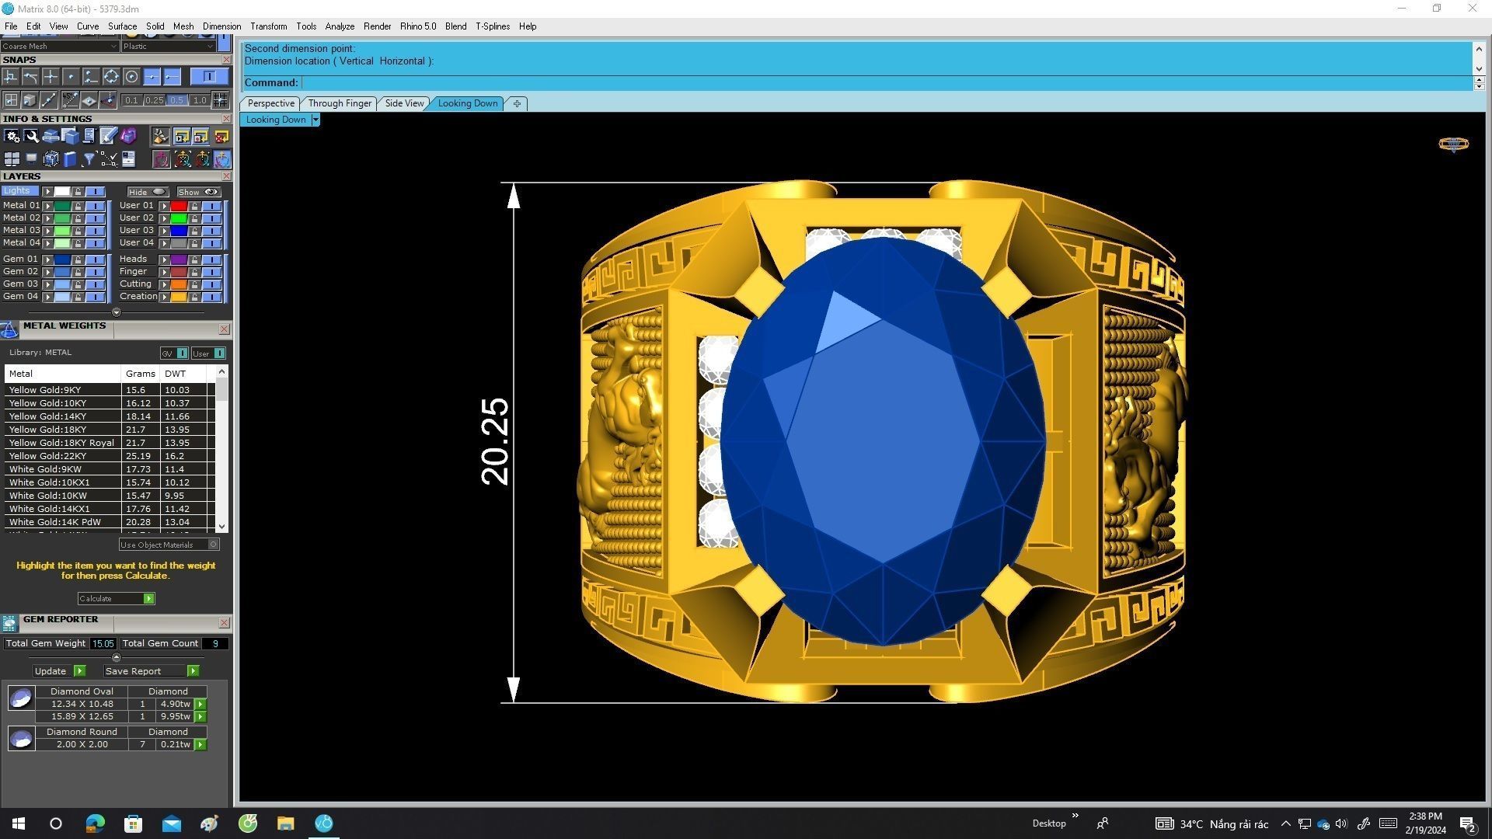This screenshot has height=839, width=1492.
Task: Expand Cutting layer arrow
Action: click(164, 284)
